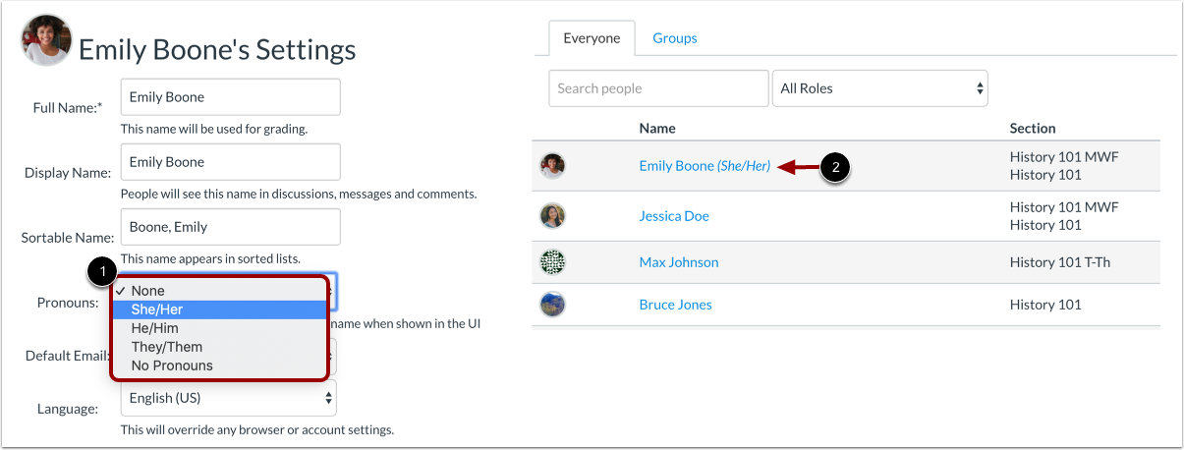
Task: Open the All Roles filter dropdown
Action: pyautogui.click(x=880, y=88)
